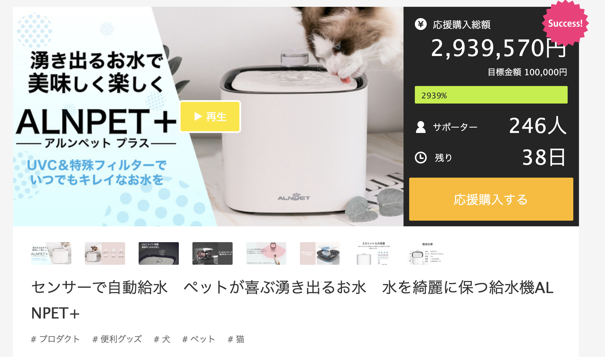Open the #ペット tag
This screenshot has height=357, width=605.
click(x=199, y=339)
